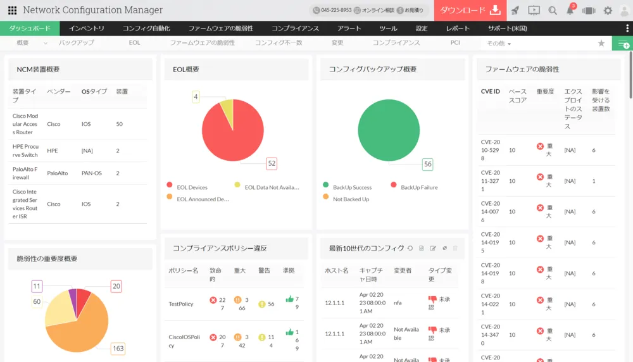
Task: Open the コンプライアンス main menu item
Action: [x=295, y=28]
